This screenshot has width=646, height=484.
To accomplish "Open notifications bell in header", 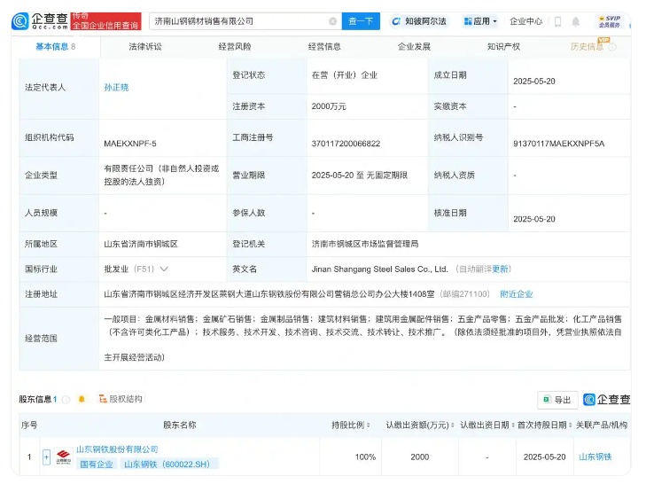I will pos(575,21).
